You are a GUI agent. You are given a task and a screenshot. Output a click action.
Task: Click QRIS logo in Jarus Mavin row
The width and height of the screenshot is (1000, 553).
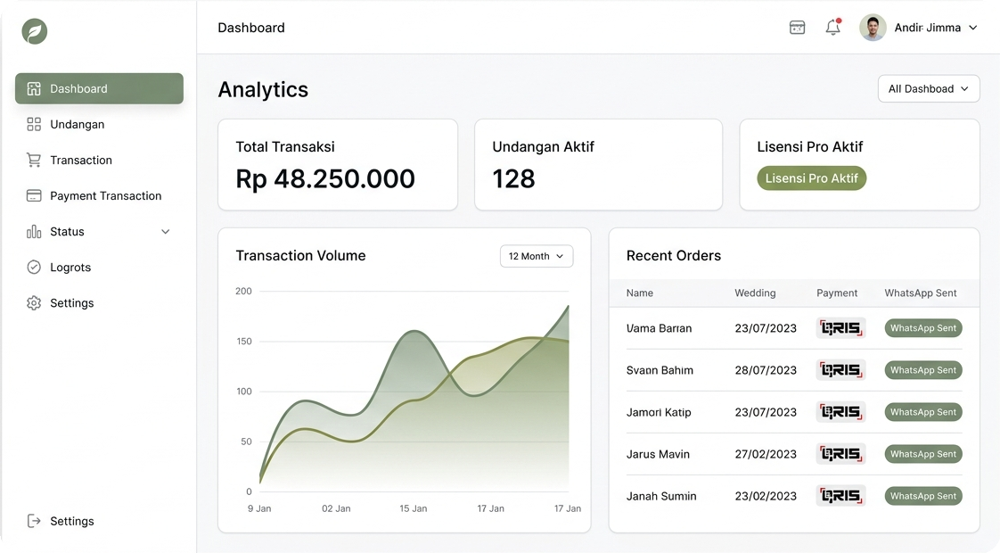(840, 454)
